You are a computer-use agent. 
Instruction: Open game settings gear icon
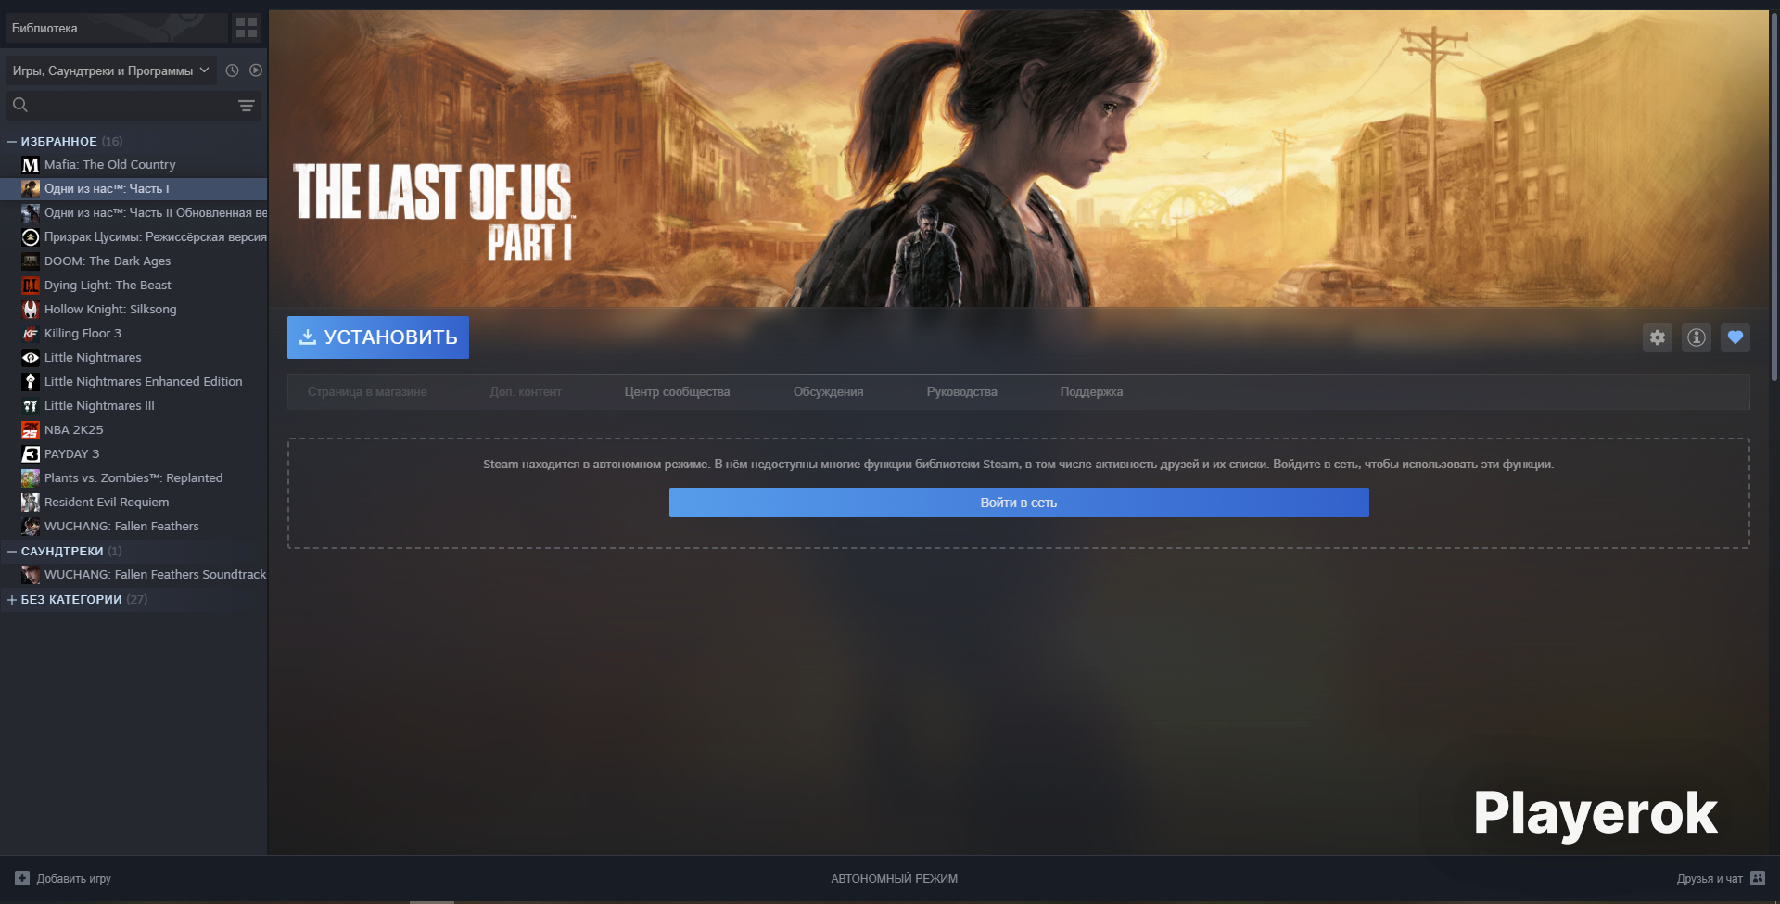(x=1658, y=337)
